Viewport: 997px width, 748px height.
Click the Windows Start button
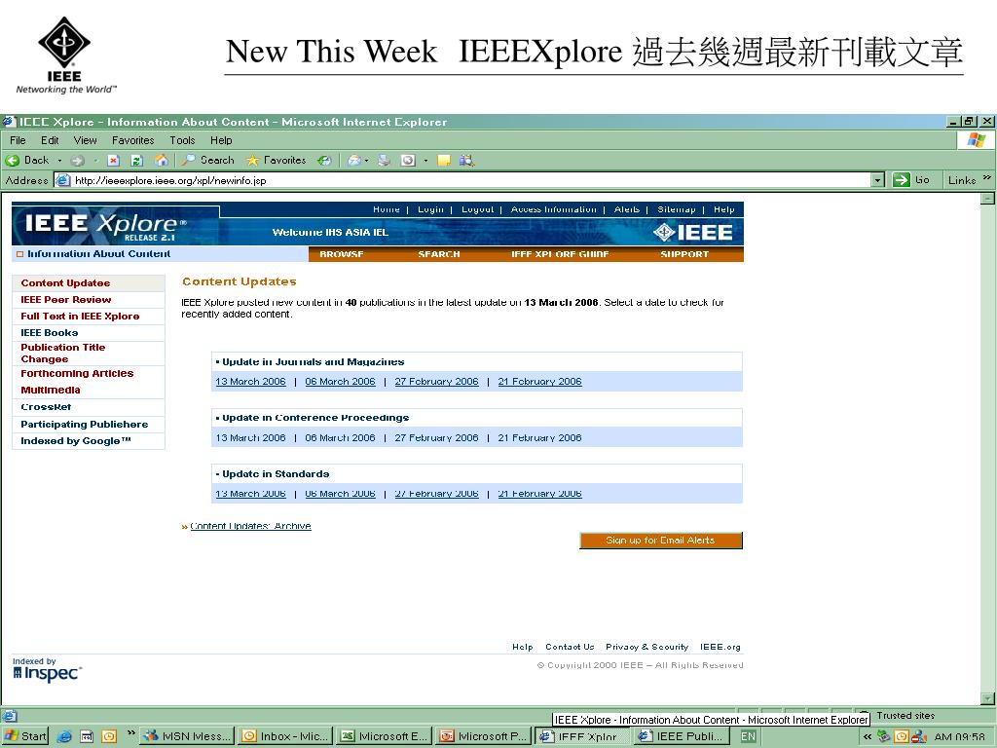click(x=25, y=736)
